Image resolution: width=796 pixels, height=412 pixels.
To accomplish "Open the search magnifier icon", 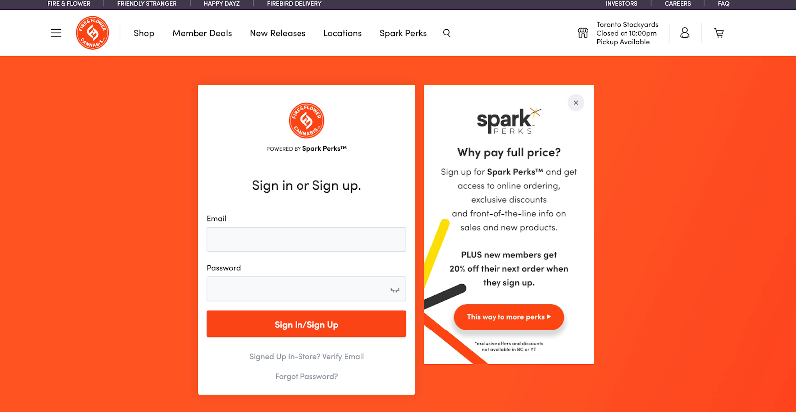I will tap(447, 33).
